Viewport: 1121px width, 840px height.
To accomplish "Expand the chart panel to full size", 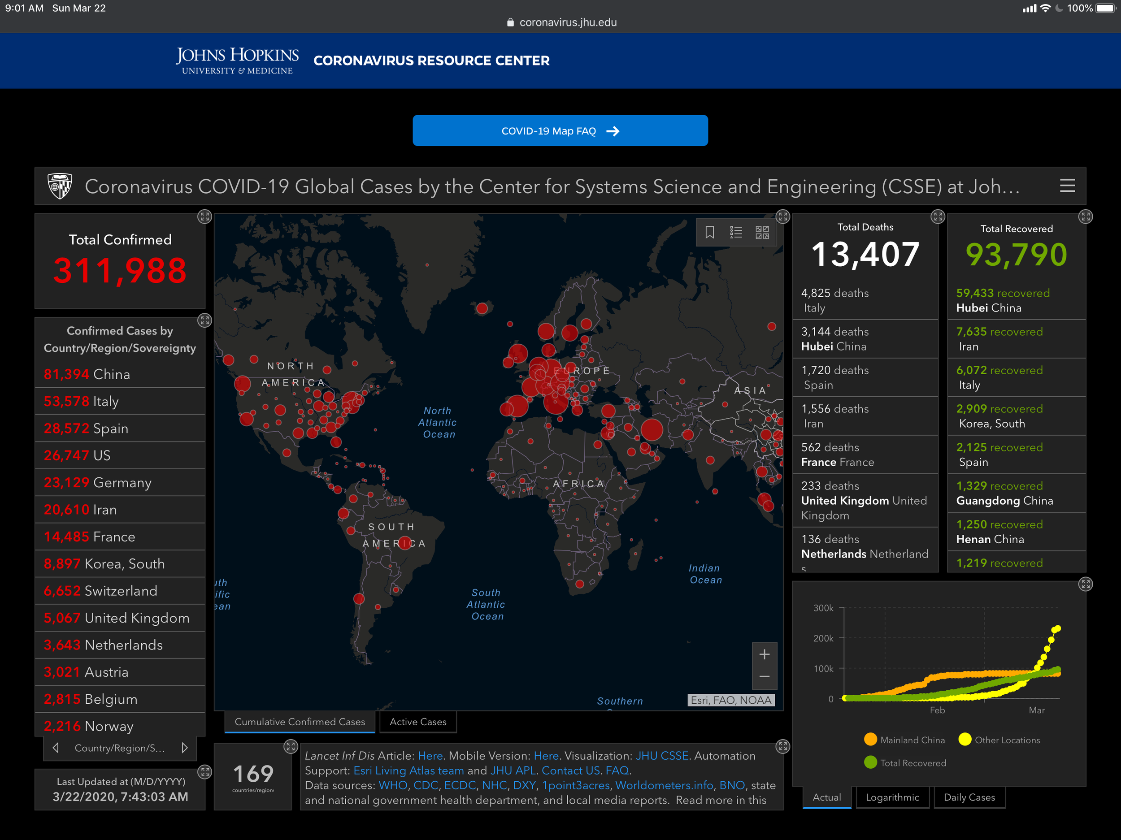I will click(1085, 584).
